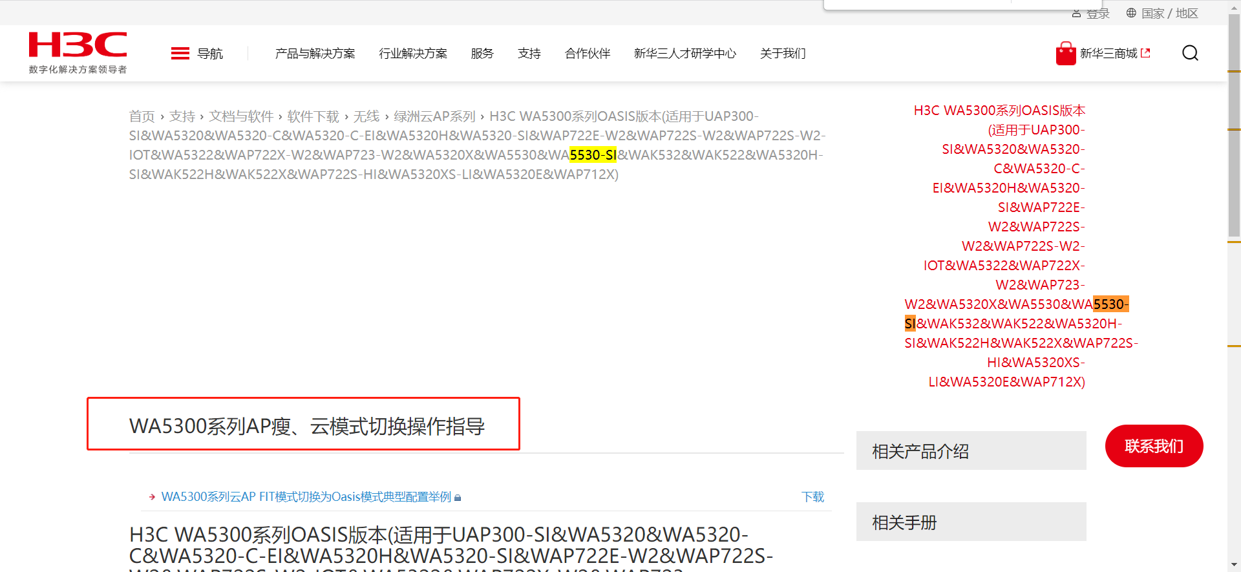Click the 数字化解决方案领导者 tagline
1241x572 pixels.
78,69
